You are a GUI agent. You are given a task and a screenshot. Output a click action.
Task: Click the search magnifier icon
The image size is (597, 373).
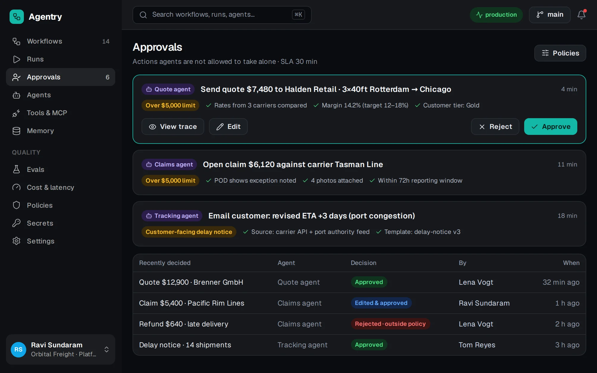pos(143,15)
